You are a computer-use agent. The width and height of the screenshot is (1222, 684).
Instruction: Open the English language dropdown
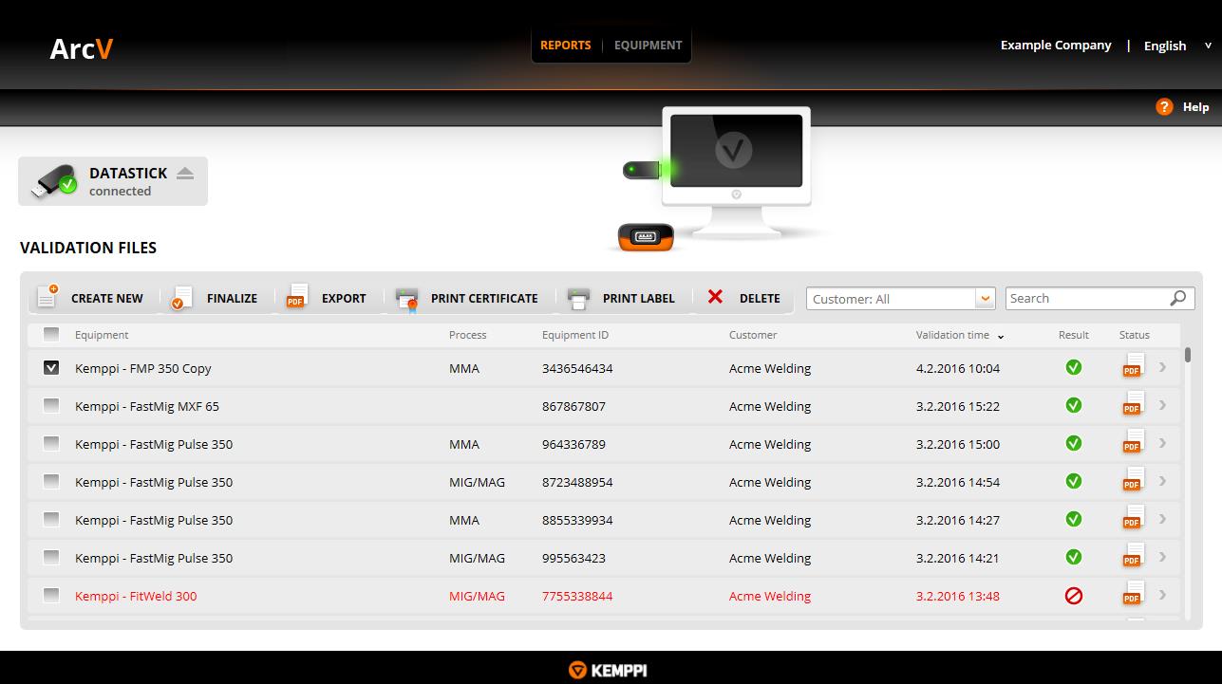point(1177,46)
